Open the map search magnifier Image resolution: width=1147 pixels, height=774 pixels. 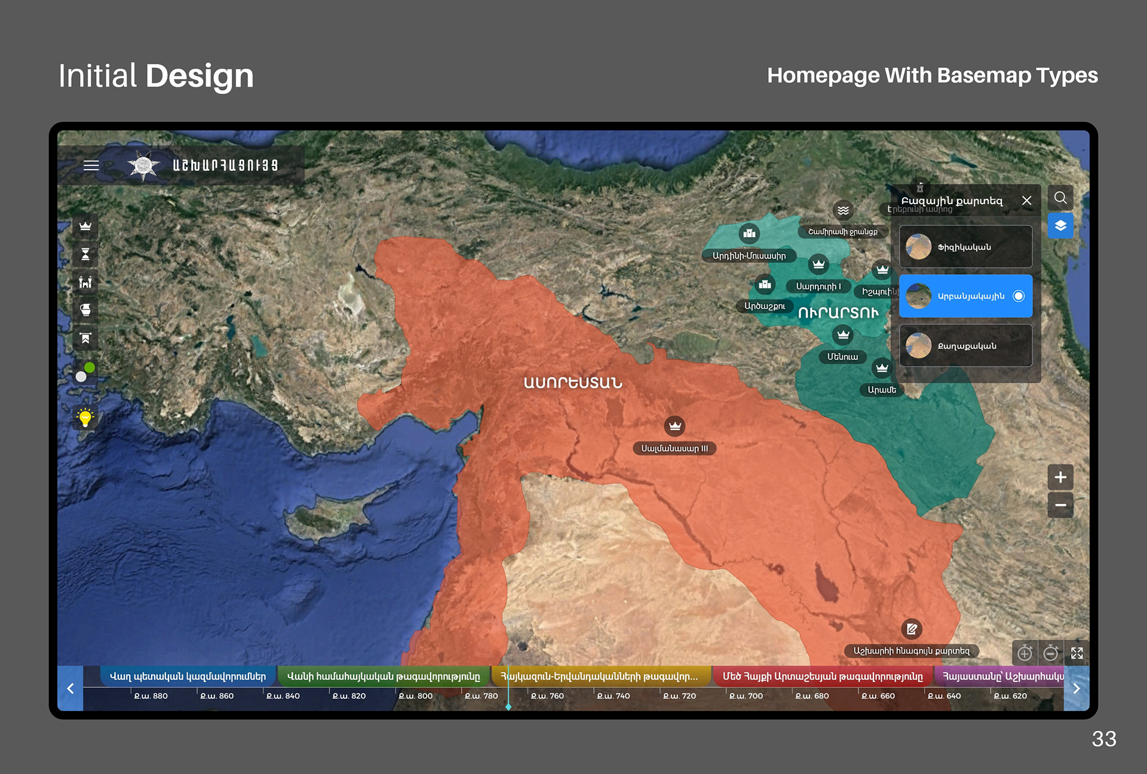[x=1060, y=198]
